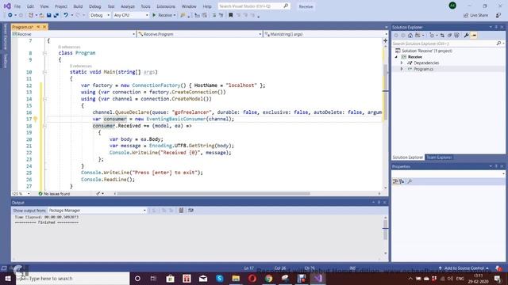Open the Debug configuration dropdown
This screenshot has height=285, width=508.
(100, 15)
